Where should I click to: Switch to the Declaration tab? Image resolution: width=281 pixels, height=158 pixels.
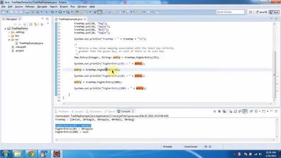(x=94, y=111)
